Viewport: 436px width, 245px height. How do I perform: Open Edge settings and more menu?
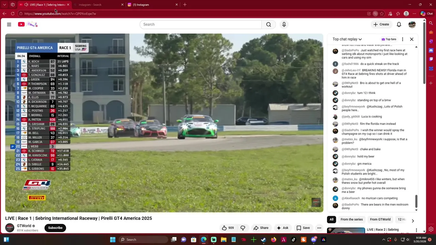pyautogui.click(x=414, y=14)
